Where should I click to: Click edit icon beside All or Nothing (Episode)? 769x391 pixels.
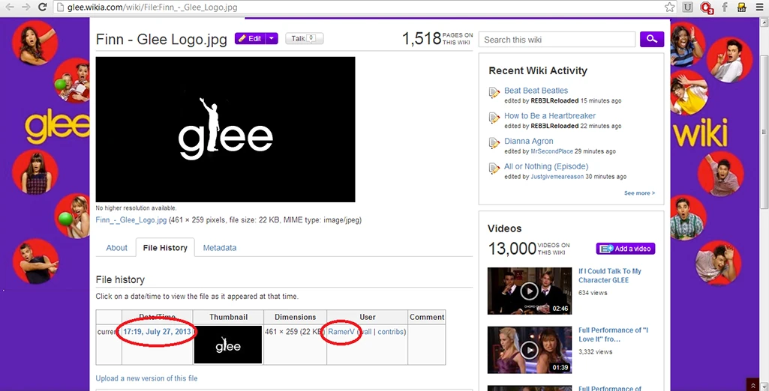[x=494, y=169]
